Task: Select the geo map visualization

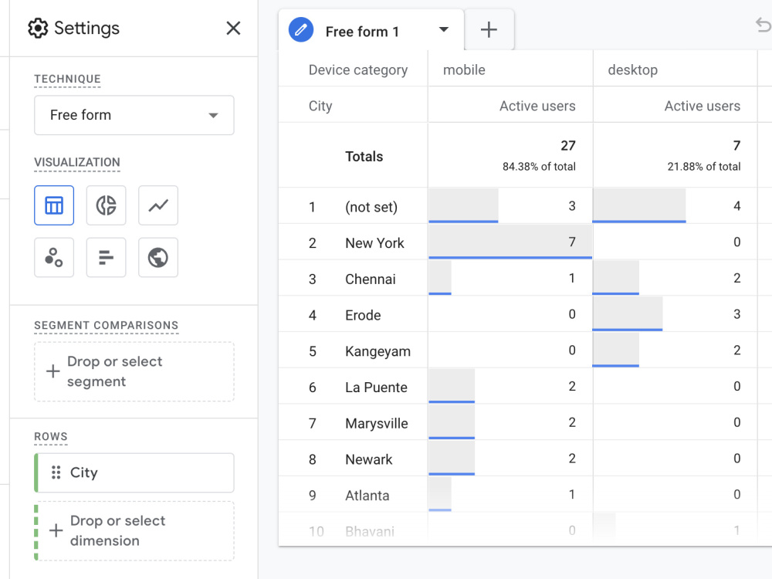Action: tap(158, 258)
